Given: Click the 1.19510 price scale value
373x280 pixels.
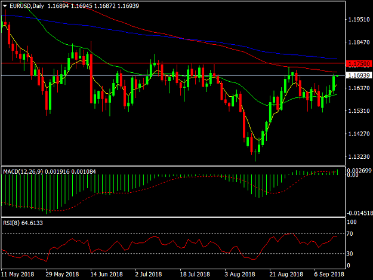Looking at the screenshot, I should [359, 20].
